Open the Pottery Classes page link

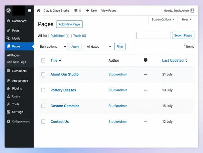(x=63, y=90)
